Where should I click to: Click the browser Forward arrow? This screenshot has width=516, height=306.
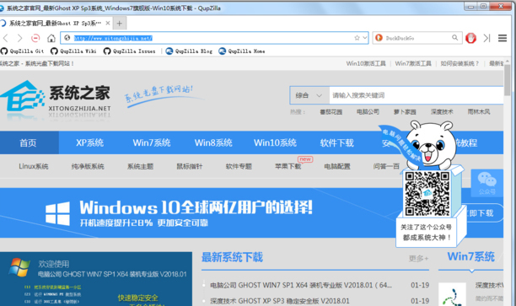click(x=19, y=38)
